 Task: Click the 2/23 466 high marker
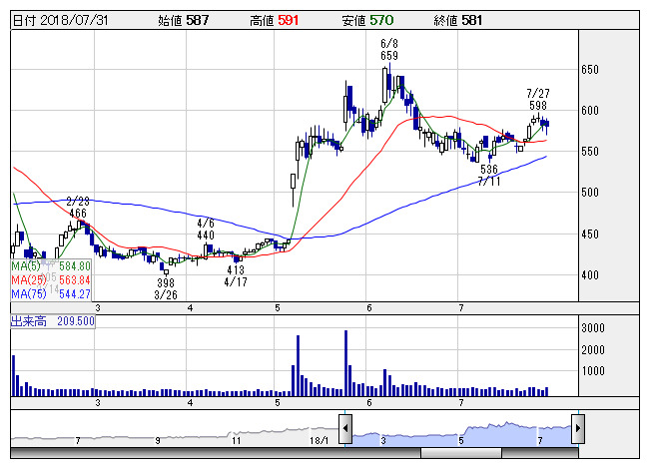click(77, 207)
